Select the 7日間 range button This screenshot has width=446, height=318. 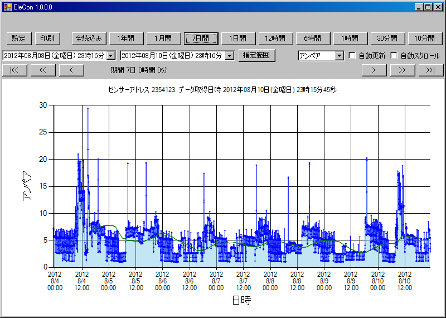coord(201,38)
